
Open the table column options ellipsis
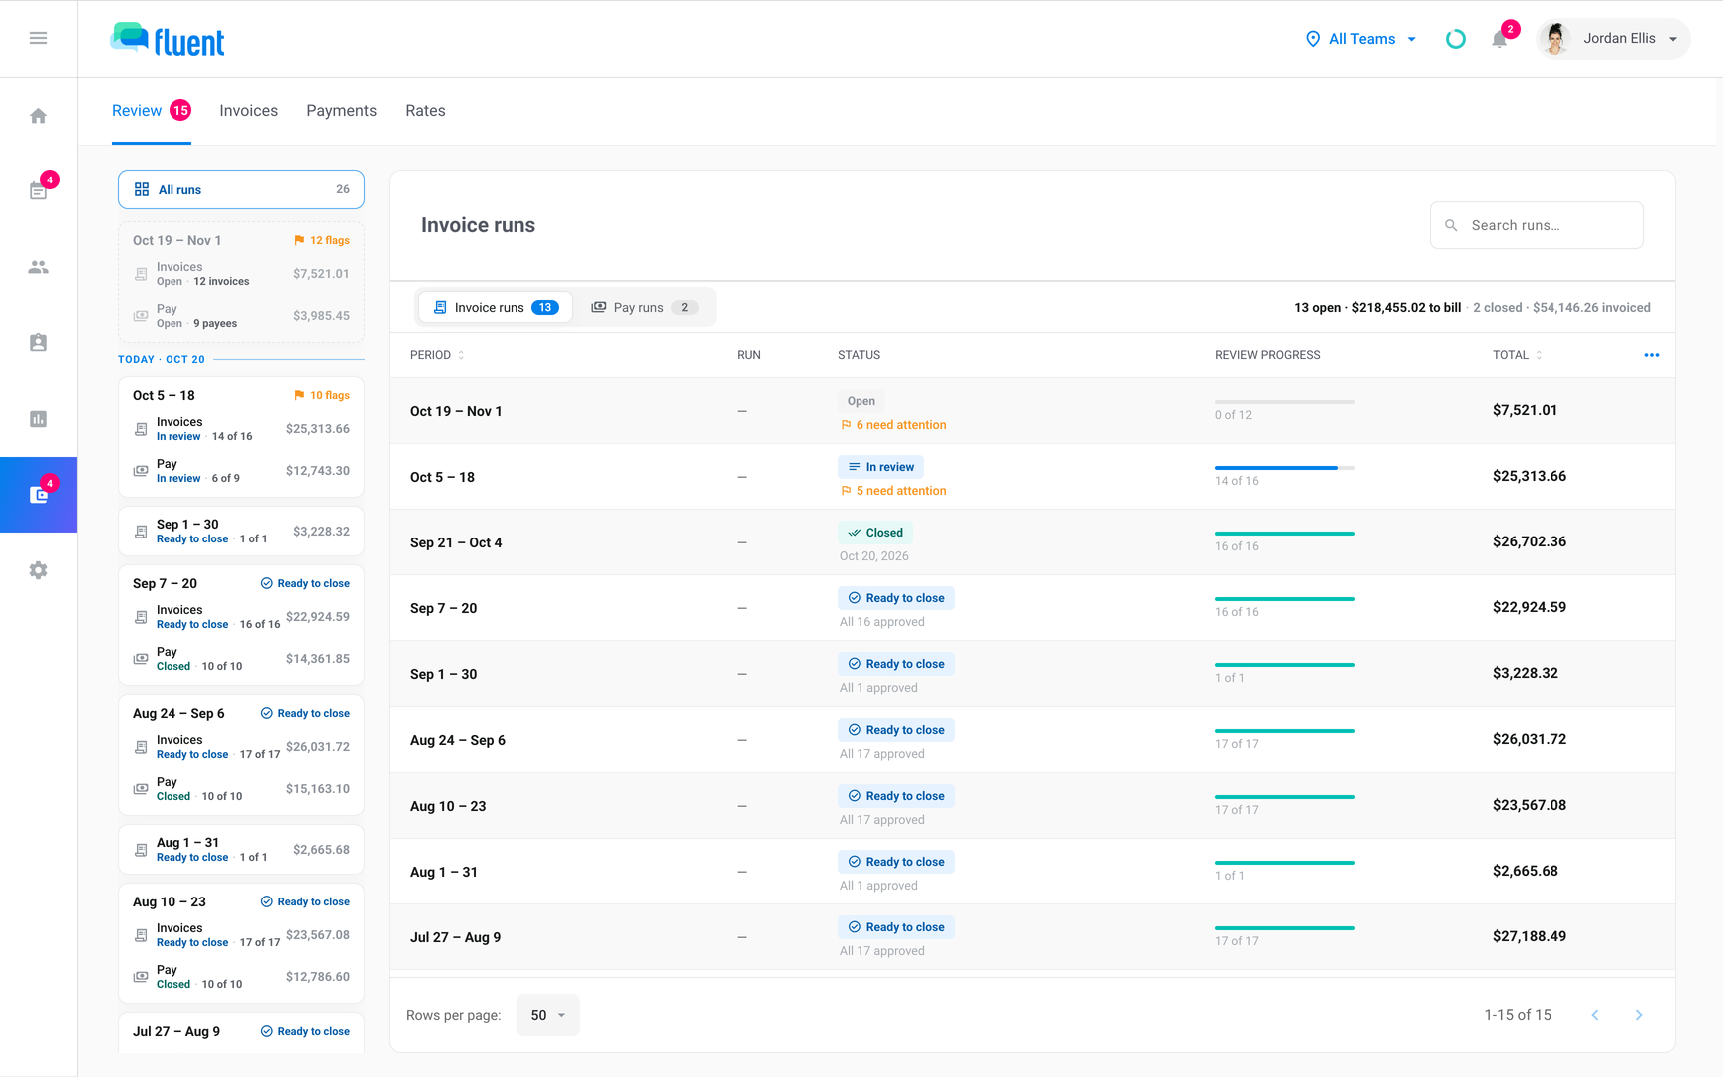tap(1652, 355)
